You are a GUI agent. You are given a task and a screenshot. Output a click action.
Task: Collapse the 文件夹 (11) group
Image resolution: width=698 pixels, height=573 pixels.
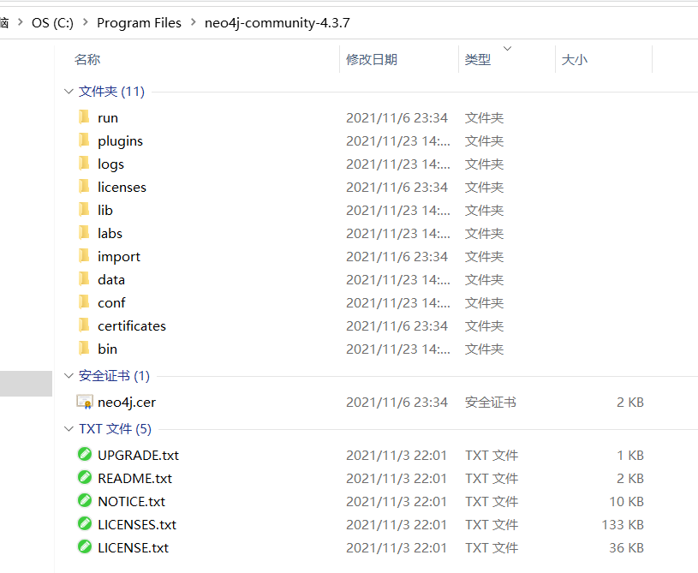[x=69, y=92]
